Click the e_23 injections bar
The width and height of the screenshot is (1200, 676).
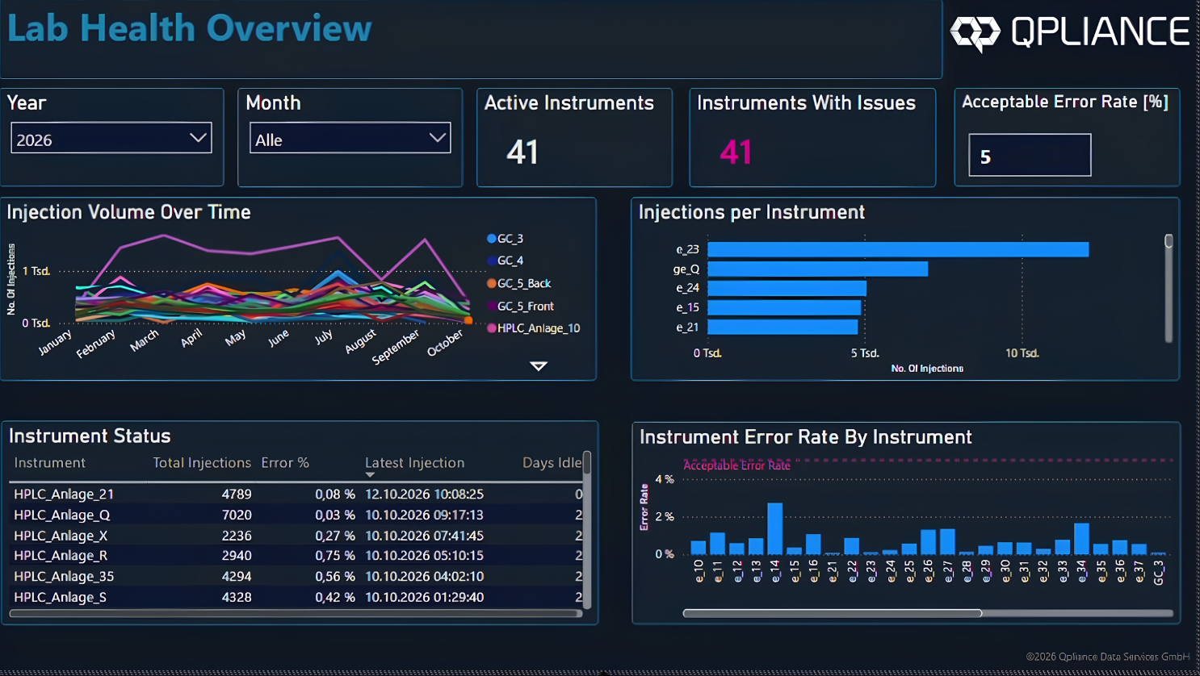click(898, 249)
